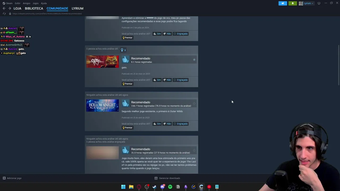This screenshot has height=191, width=340.
Task: Click Premiar on the July 2024 review
Action: coord(127,38)
